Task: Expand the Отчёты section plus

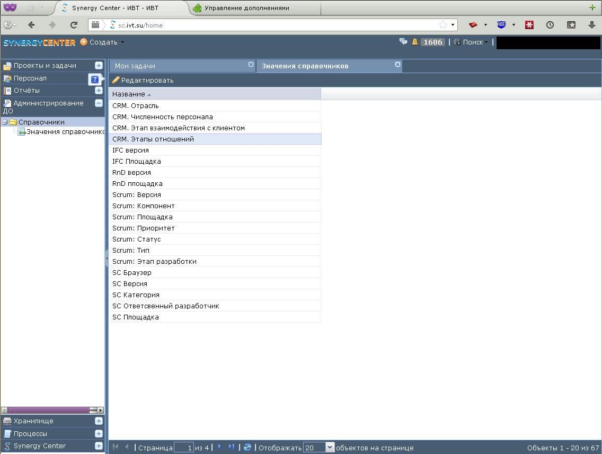Action: click(99, 91)
